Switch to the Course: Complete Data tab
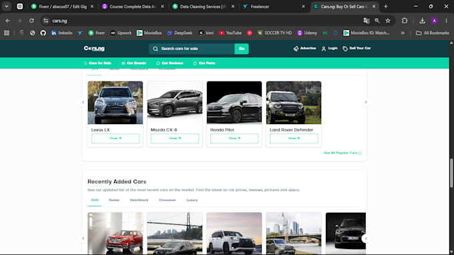454x255 pixels. [133, 7]
